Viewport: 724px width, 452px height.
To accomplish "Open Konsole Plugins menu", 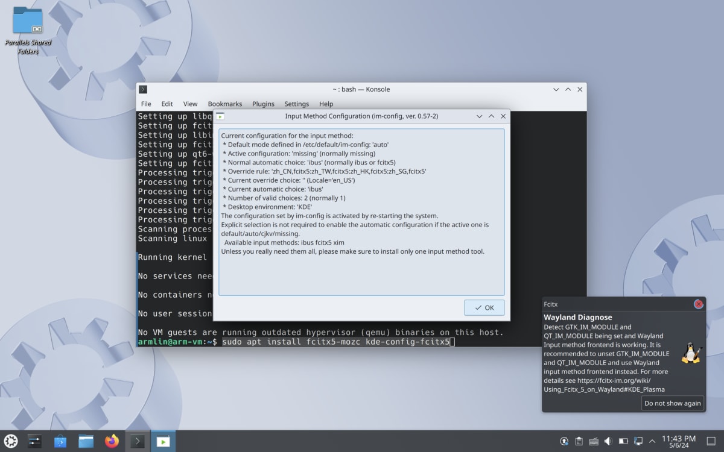I will [x=263, y=104].
